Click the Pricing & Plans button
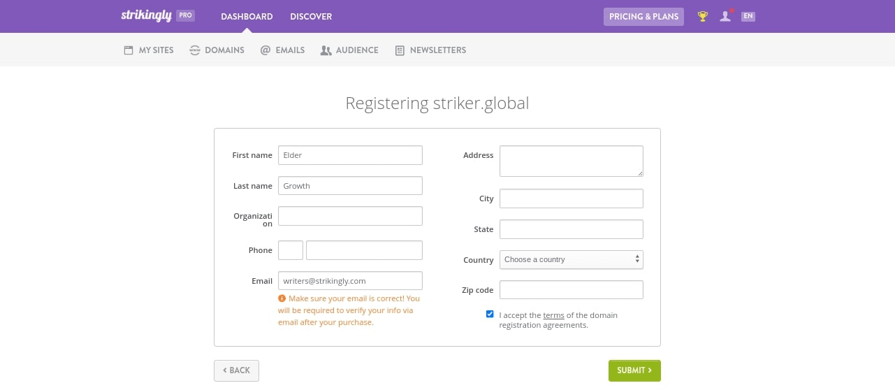 click(x=643, y=17)
